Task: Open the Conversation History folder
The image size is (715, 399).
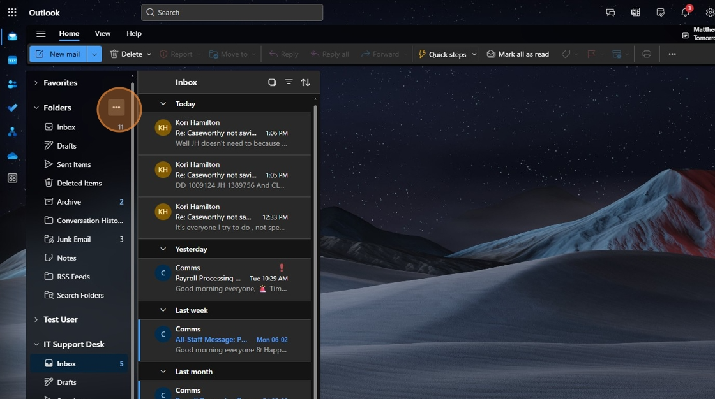Action: (79, 221)
